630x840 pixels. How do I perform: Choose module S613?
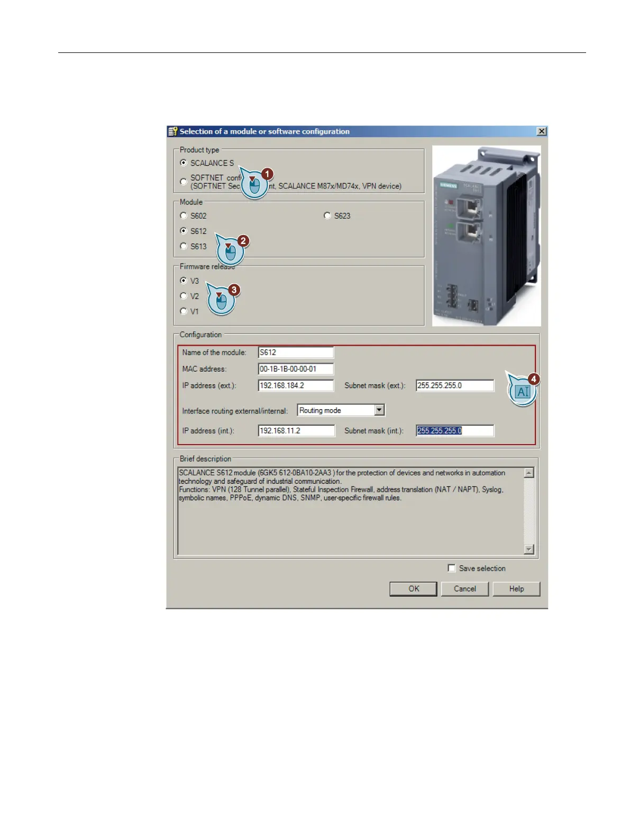(x=184, y=246)
